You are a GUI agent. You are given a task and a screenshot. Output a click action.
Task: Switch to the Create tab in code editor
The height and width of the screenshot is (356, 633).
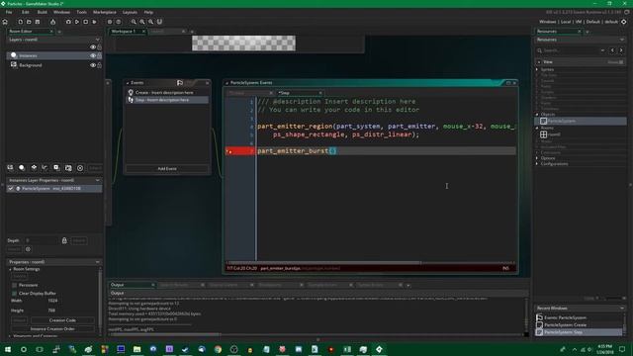(x=250, y=93)
